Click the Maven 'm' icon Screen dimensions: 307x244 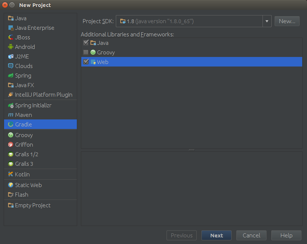click(11, 115)
